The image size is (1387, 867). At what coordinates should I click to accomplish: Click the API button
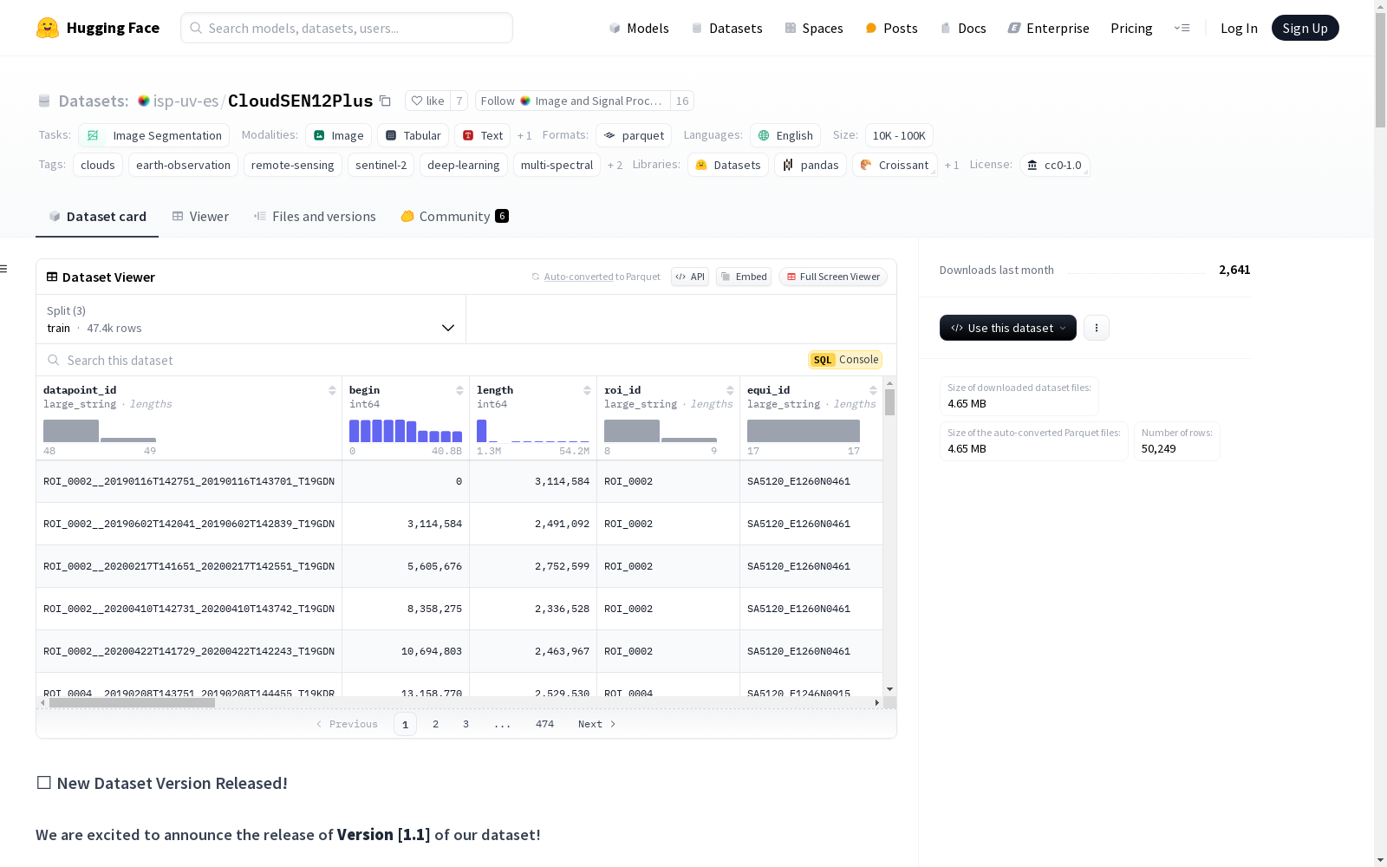click(690, 277)
